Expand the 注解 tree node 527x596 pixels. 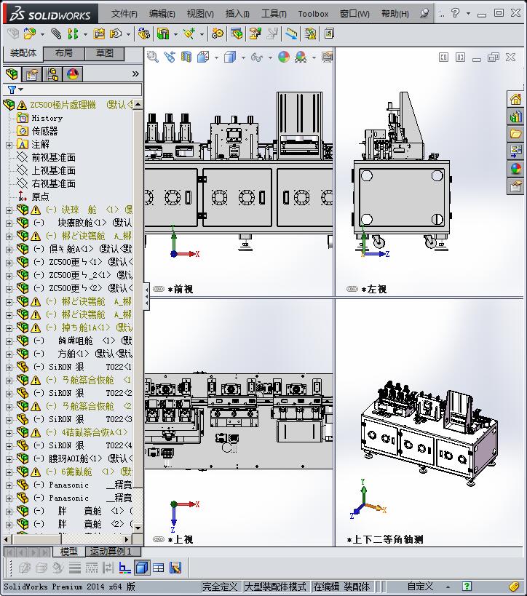click(9, 145)
